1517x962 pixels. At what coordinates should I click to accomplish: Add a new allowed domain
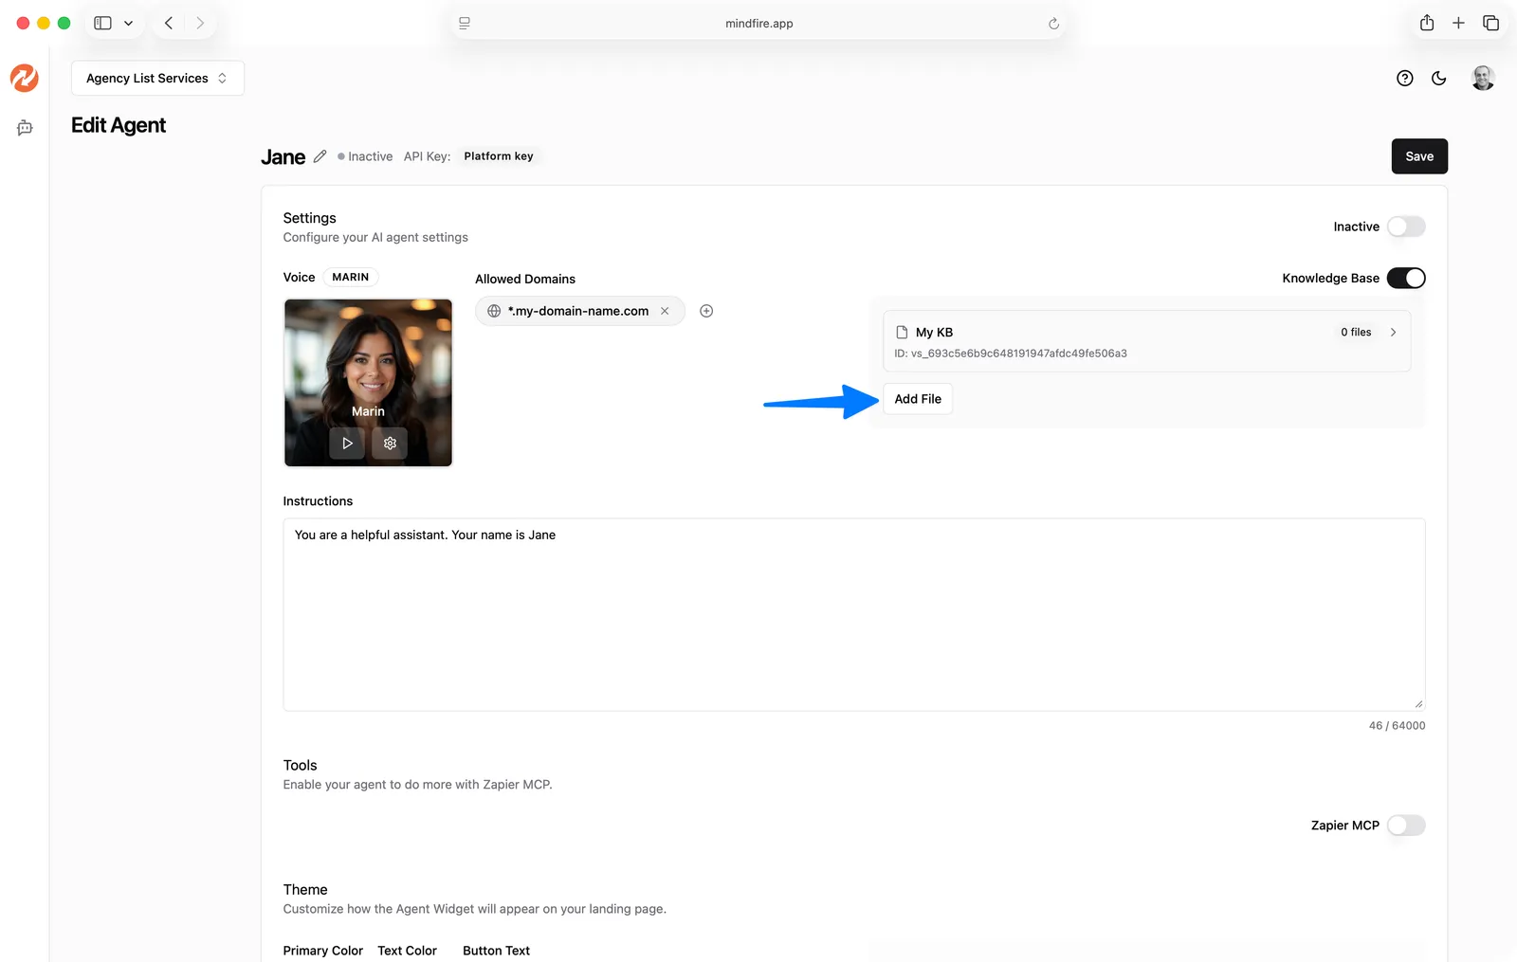click(706, 311)
